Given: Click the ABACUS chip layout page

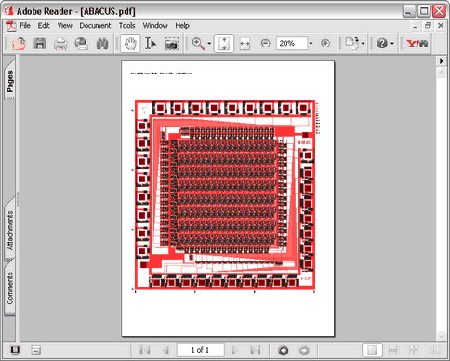Looking at the screenshot, I should pyautogui.click(x=228, y=198).
